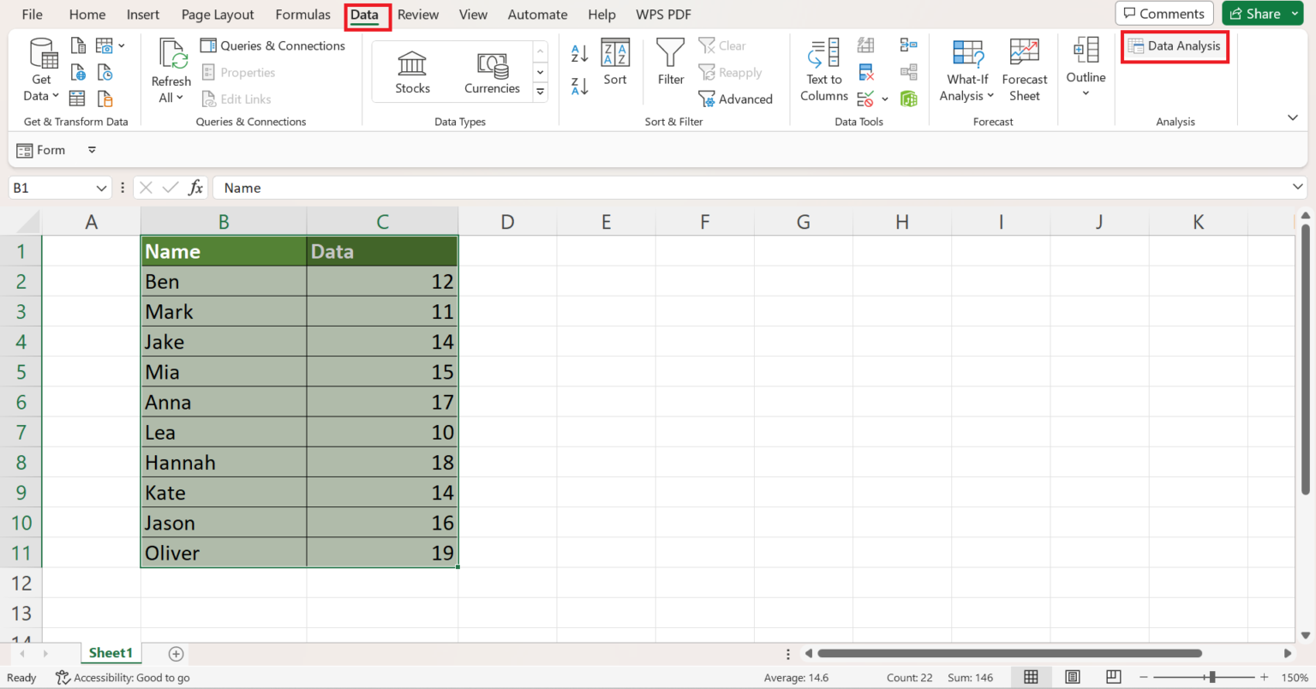This screenshot has height=689, width=1316.
Task: Open the Comments panel
Action: coord(1163,13)
